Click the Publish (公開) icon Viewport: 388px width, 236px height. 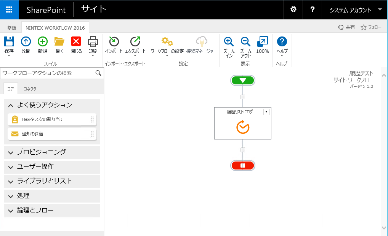[x=26, y=42]
